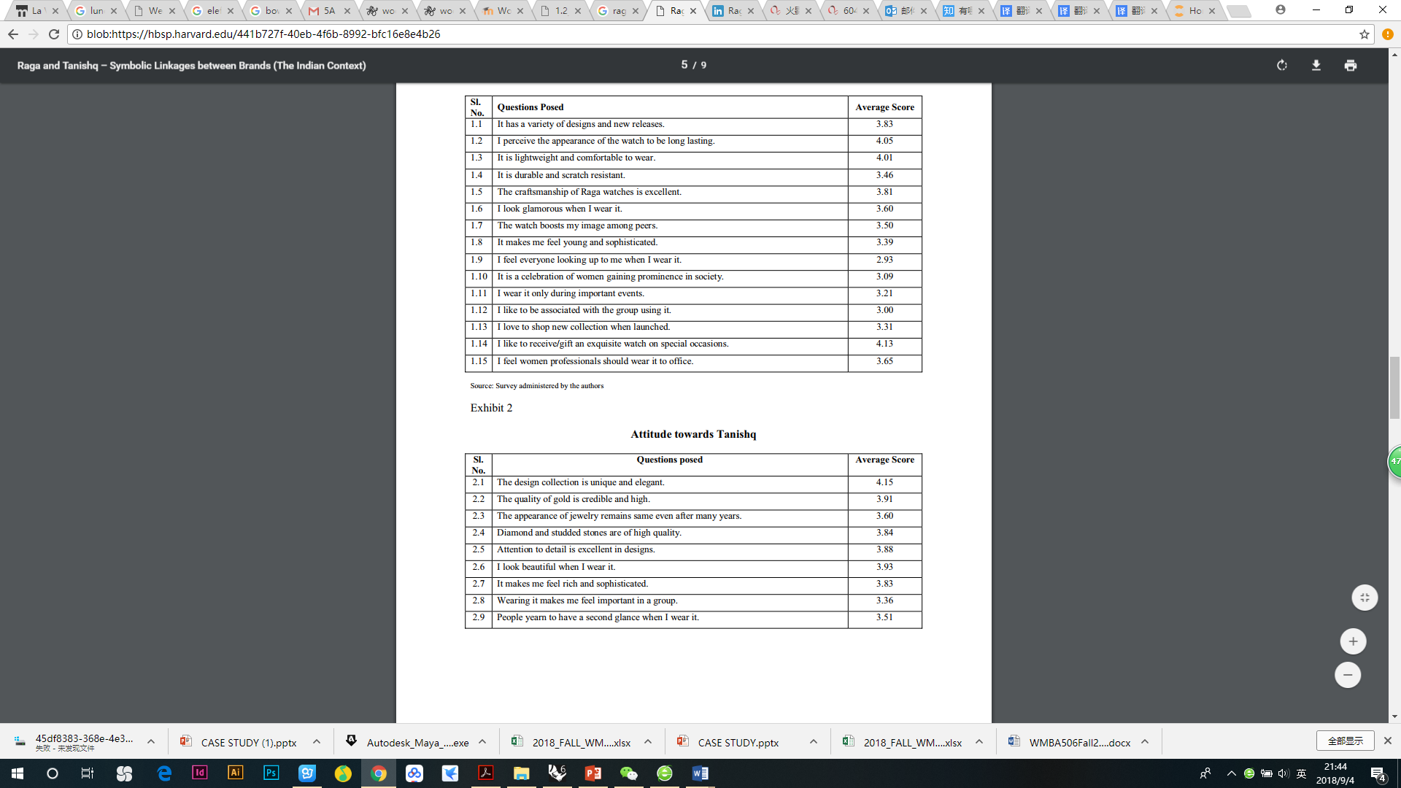Expand options for WMBA506Fall2 docx download
The image size is (1401, 788).
tap(1145, 742)
